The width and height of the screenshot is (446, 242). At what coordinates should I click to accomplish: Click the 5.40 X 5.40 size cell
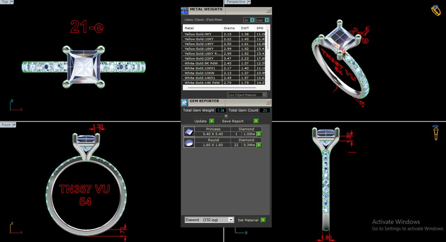coord(213,134)
